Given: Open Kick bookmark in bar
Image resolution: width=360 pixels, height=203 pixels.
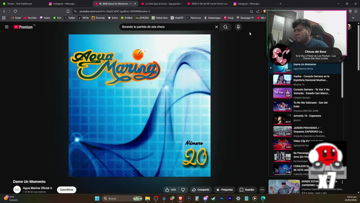Looking at the screenshot, I should tap(57, 18).
